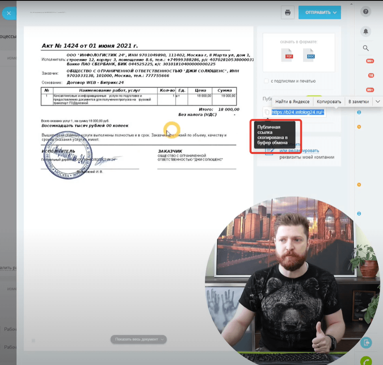Enable the с подписями и печатью checkbox
The height and width of the screenshot is (365, 383).
pyautogui.click(x=266, y=81)
